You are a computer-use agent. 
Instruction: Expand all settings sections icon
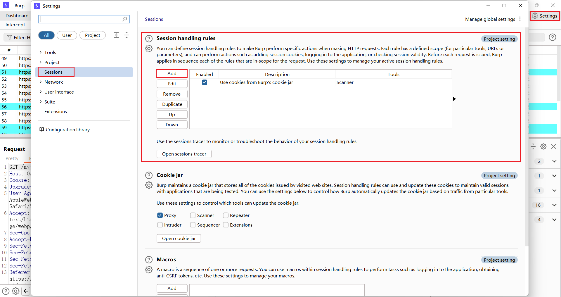[116, 35]
